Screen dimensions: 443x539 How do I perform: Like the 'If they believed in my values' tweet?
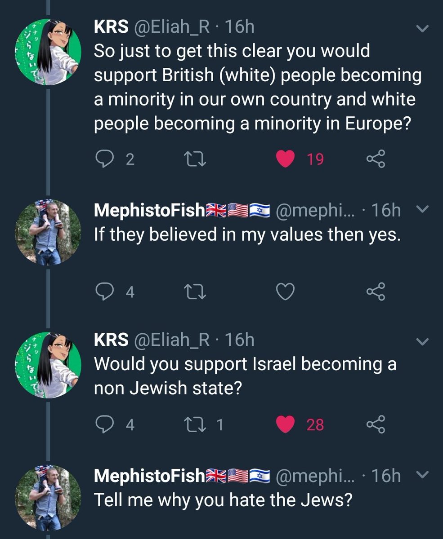point(285,292)
